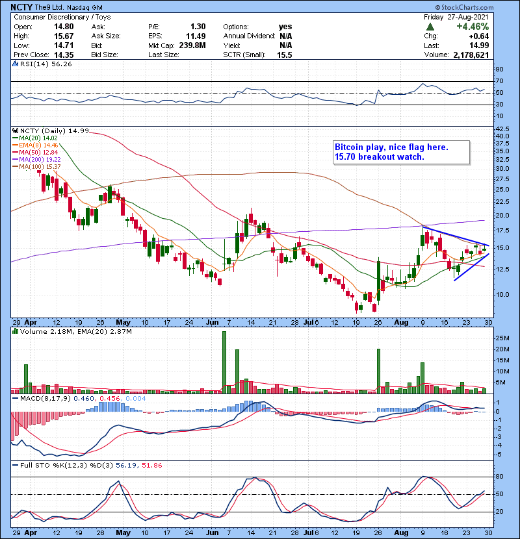This screenshot has height=539, width=520.
Task: Click the 42.5 label on the price axis
Action: [x=503, y=129]
